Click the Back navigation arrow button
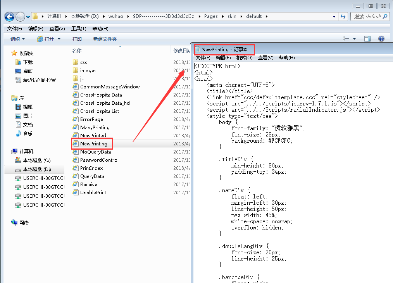Image resolution: width=393 pixels, height=283 pixels. [10, 17]
